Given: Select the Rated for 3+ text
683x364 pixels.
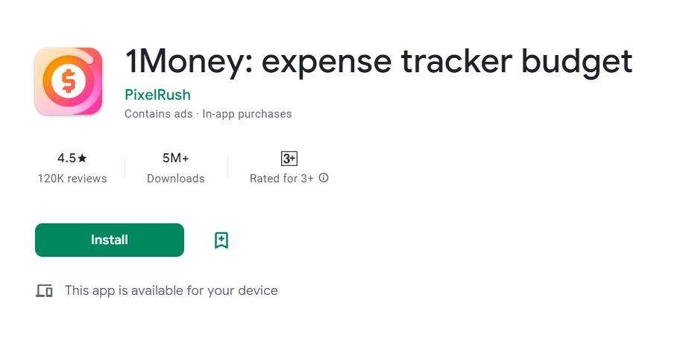Looking at the screenshot, I should [x=282, y=179].
